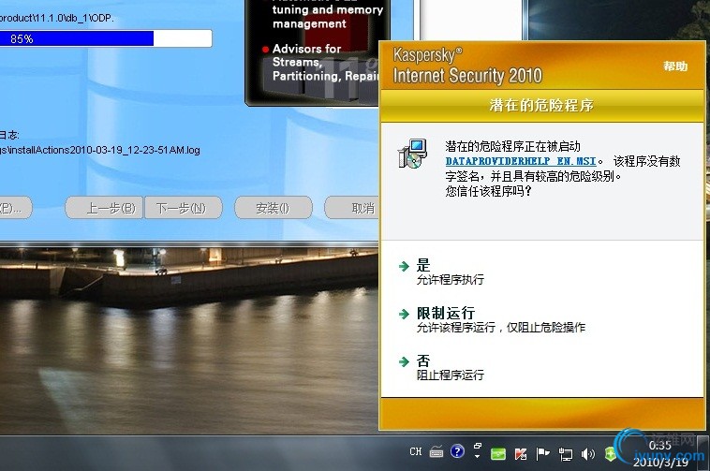Click the 85% installation progress bar

106,38
